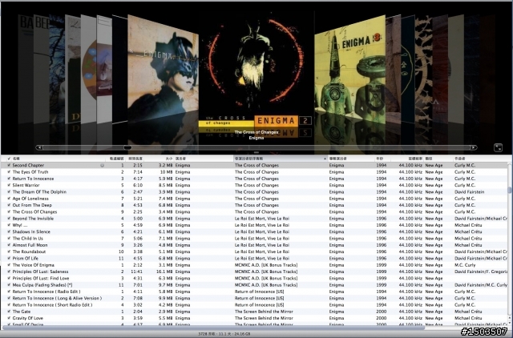
Task: Select Return To Innocence ( Short Radio Edit )
Action: click(x=254, y=305)
